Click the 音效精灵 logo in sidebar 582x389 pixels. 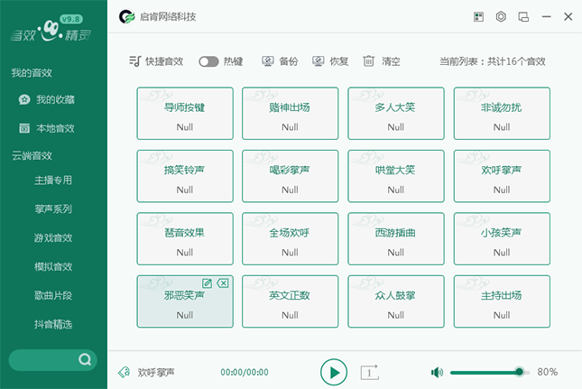(51, 29)
